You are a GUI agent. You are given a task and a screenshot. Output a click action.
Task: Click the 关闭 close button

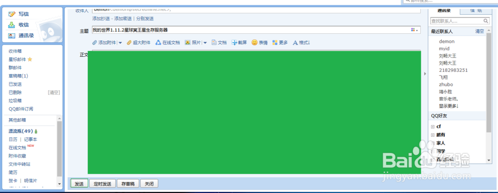[x=149, y=184]
